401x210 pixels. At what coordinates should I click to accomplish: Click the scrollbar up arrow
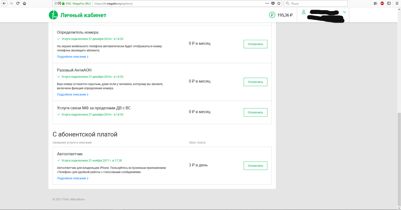click(399, 9)
